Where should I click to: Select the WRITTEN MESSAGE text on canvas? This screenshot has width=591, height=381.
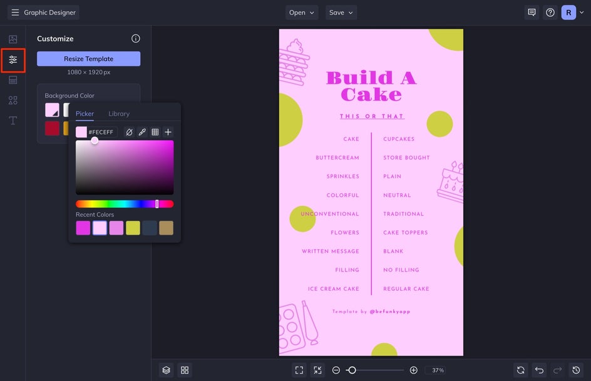(331, 251)
